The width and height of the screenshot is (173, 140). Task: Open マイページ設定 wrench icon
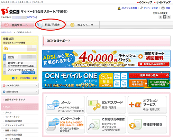pos(142,8)
